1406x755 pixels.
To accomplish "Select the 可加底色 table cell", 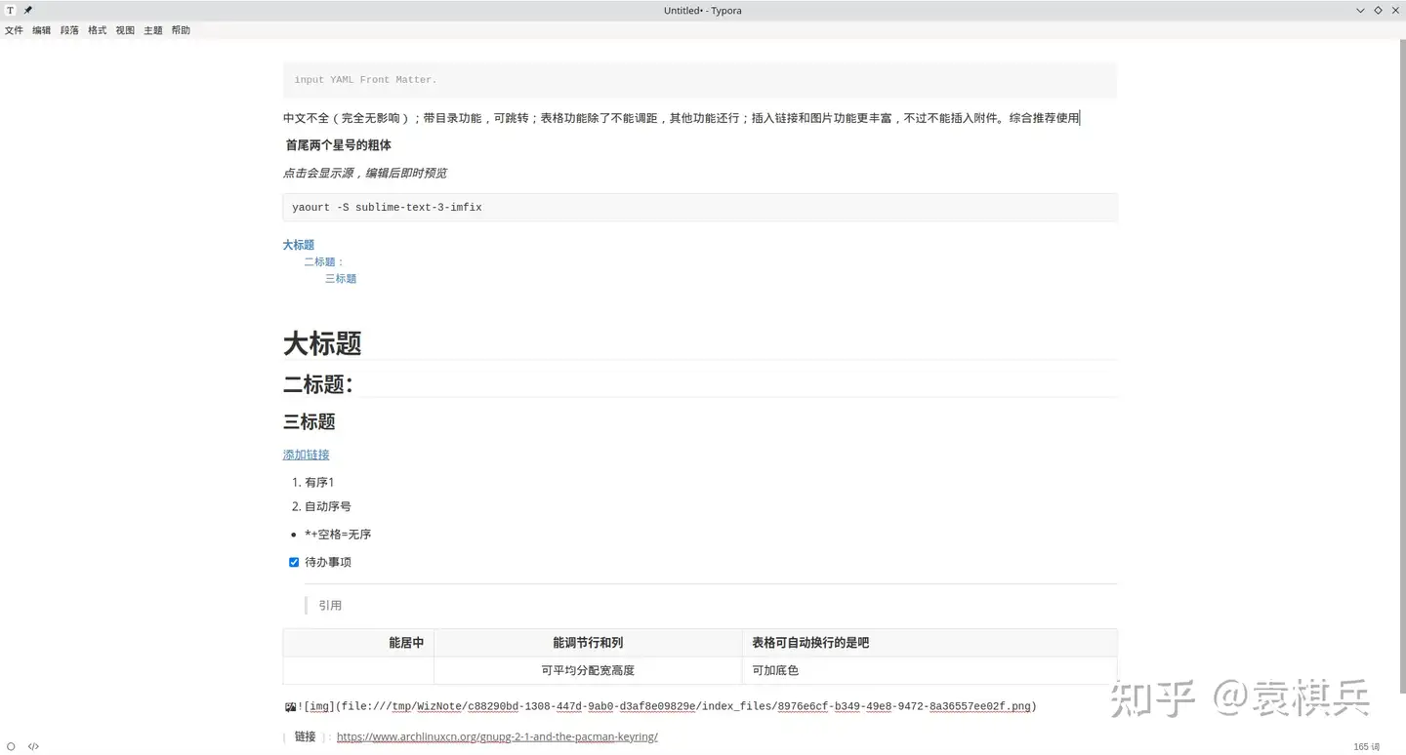I will 930,670.
